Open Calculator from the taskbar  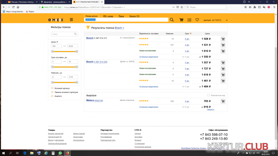53,153
